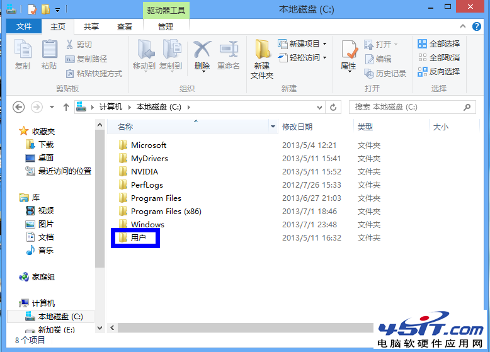This screenshot has width=490, height=352.
Task: Click the Drive Tools (驱动器工具) tab header
Action: click(x=166, y=10)
